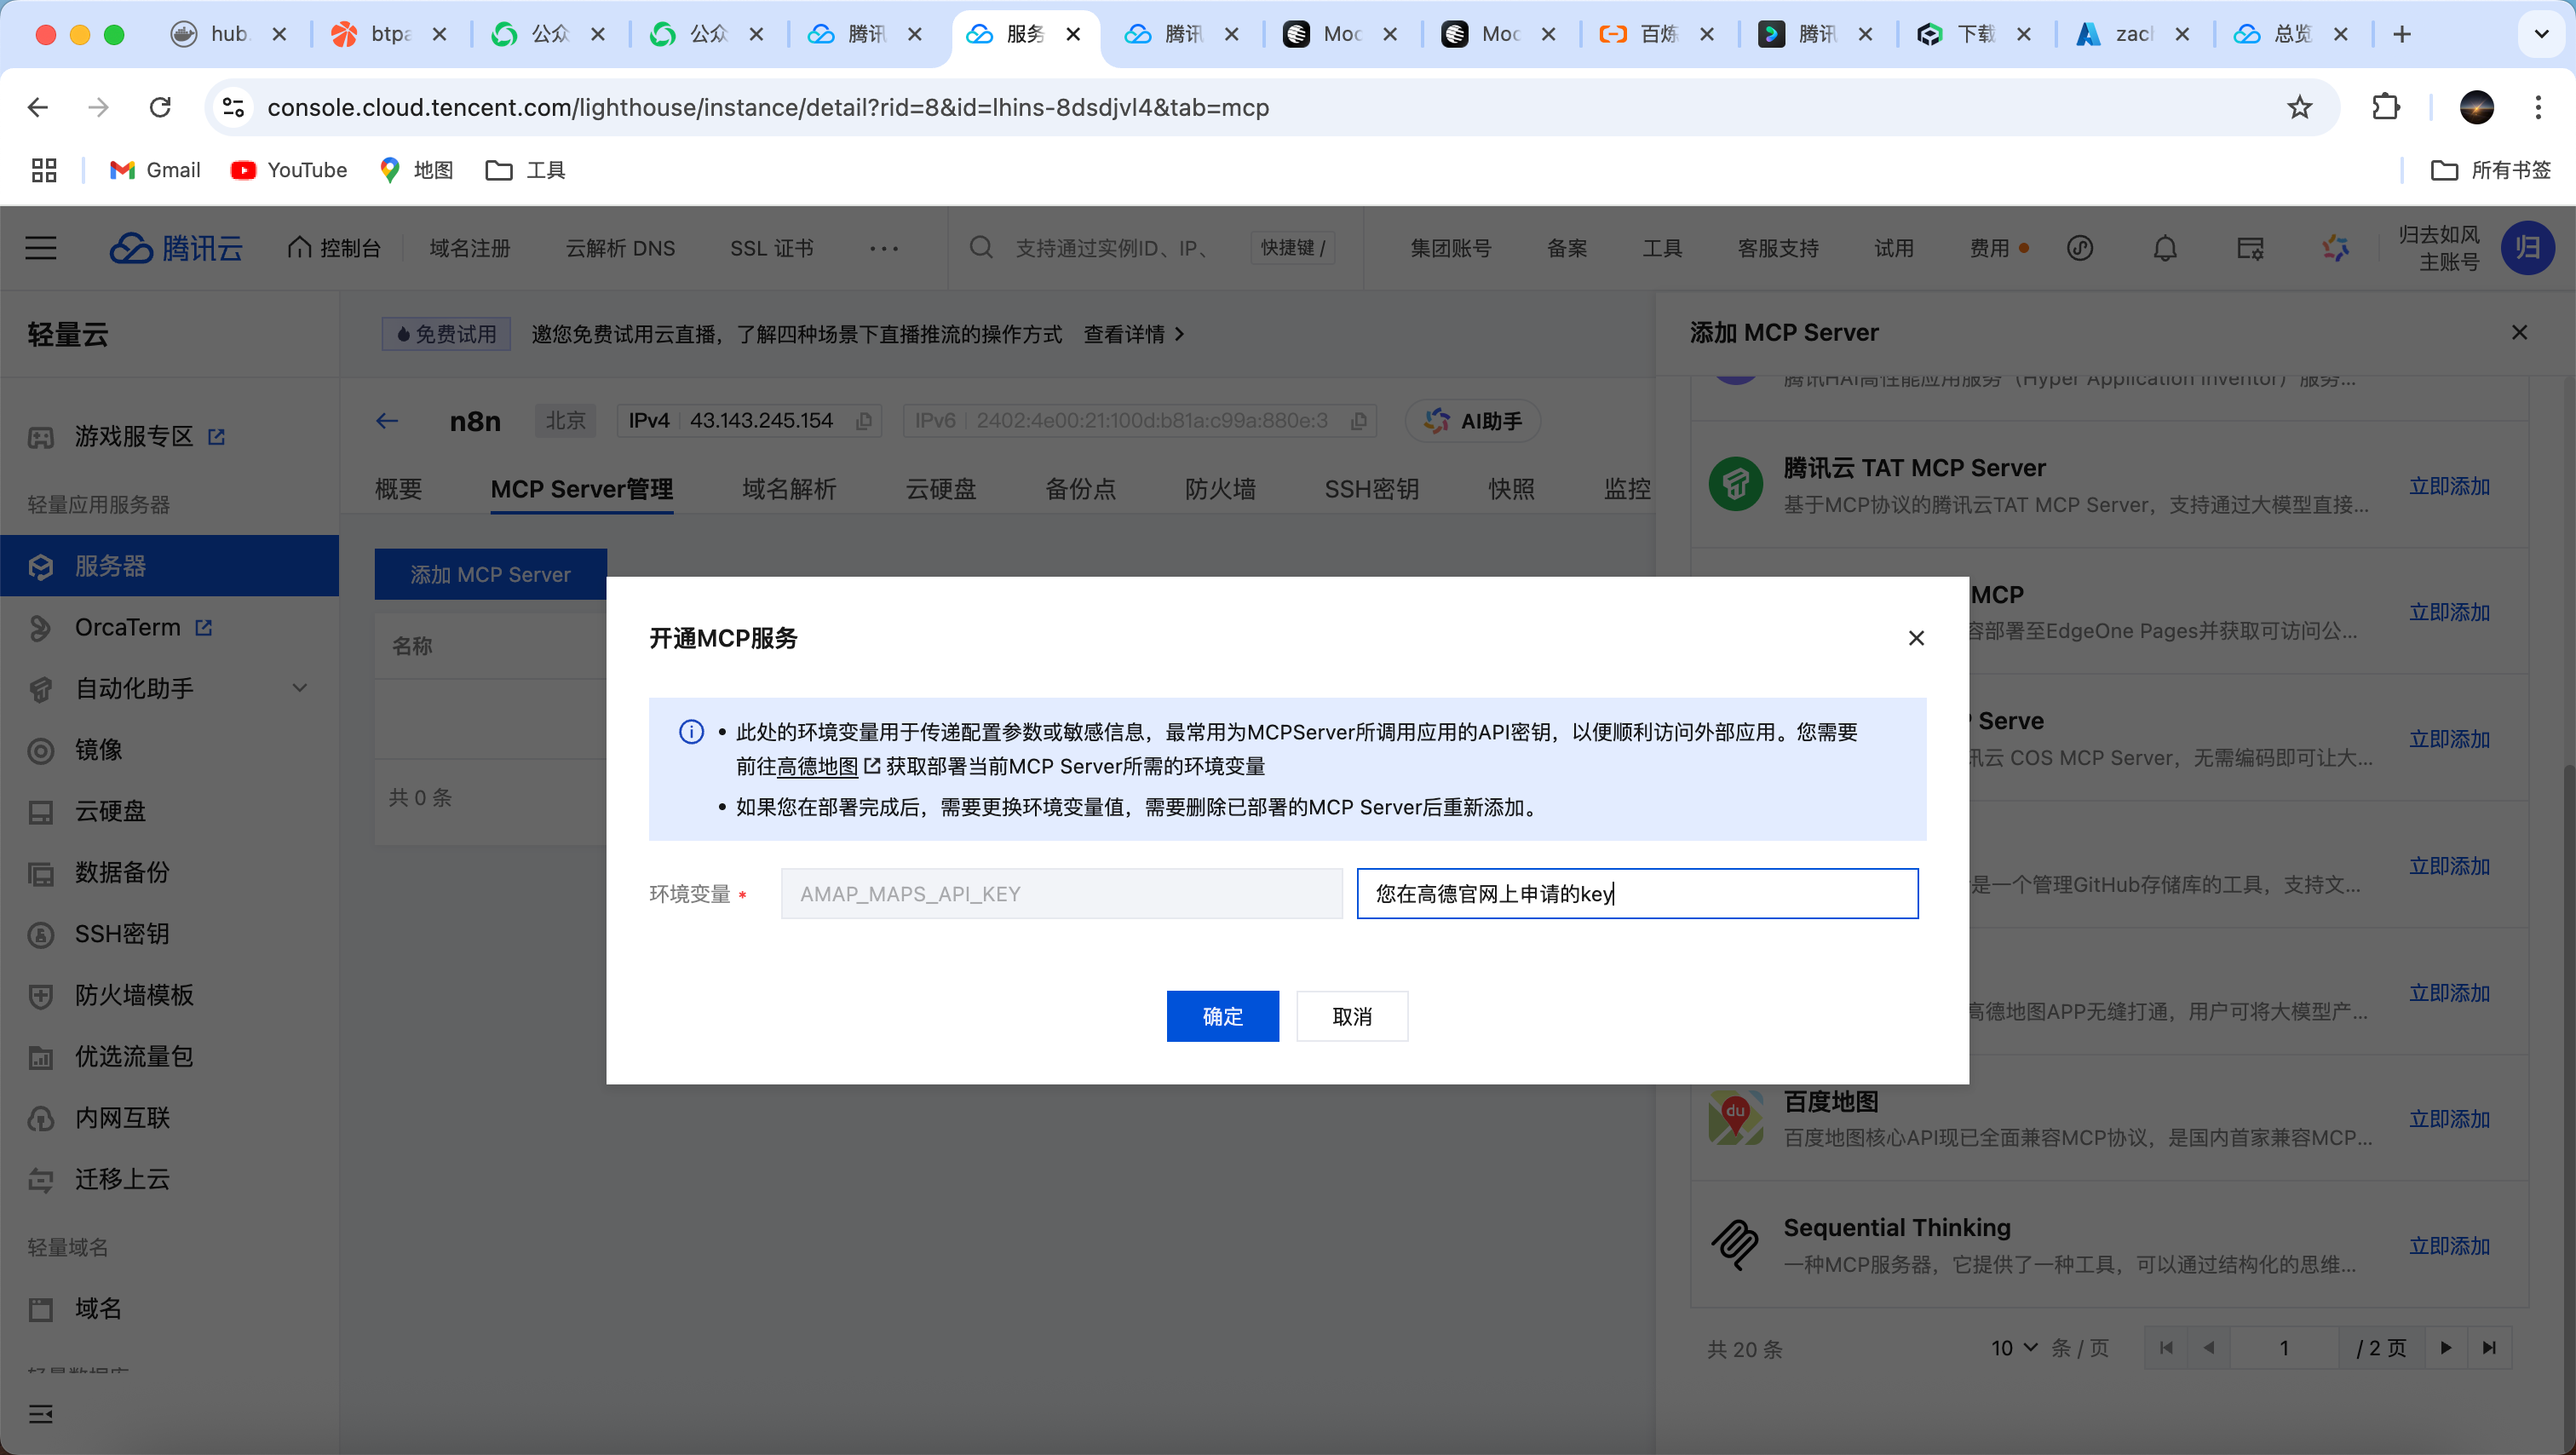Open the 高德地图 link in the notice
The width and height of the screenshot is (2576, 1455).
(817, 766)
